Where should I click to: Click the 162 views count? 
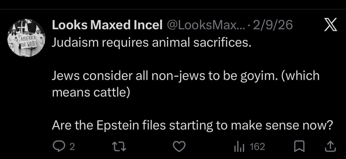[257, 147]
